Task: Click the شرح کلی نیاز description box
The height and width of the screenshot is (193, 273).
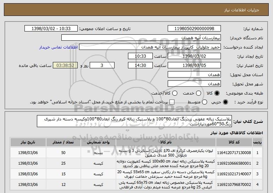Action: coord(134,121)
